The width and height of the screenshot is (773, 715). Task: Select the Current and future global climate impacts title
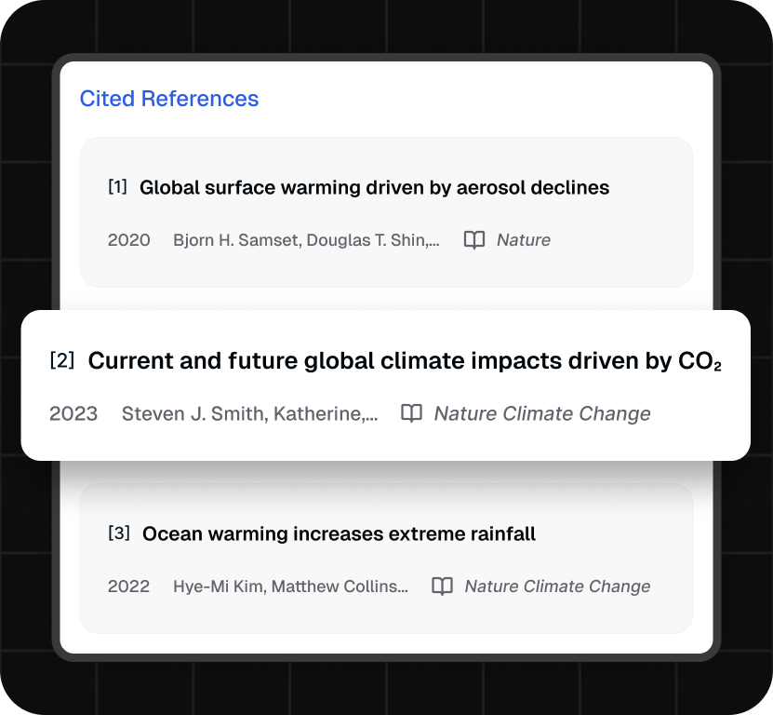(x=405, y=360)
